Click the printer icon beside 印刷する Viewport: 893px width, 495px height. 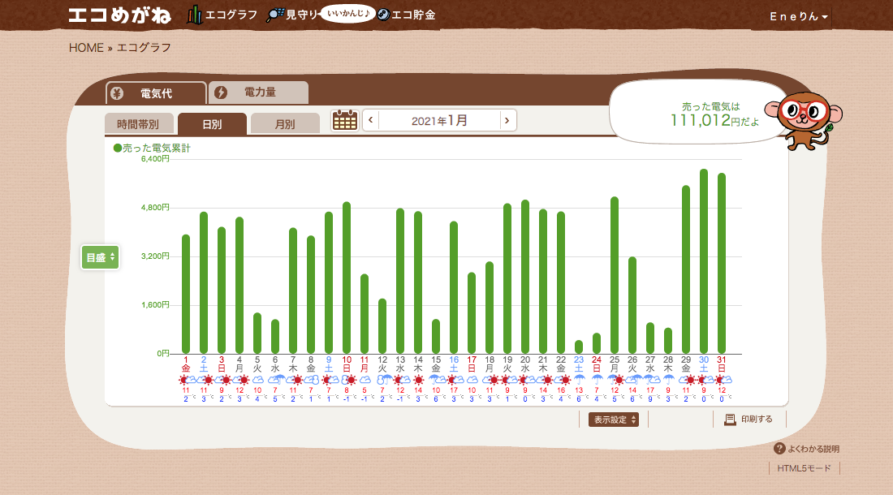click(x=730, y=420)
